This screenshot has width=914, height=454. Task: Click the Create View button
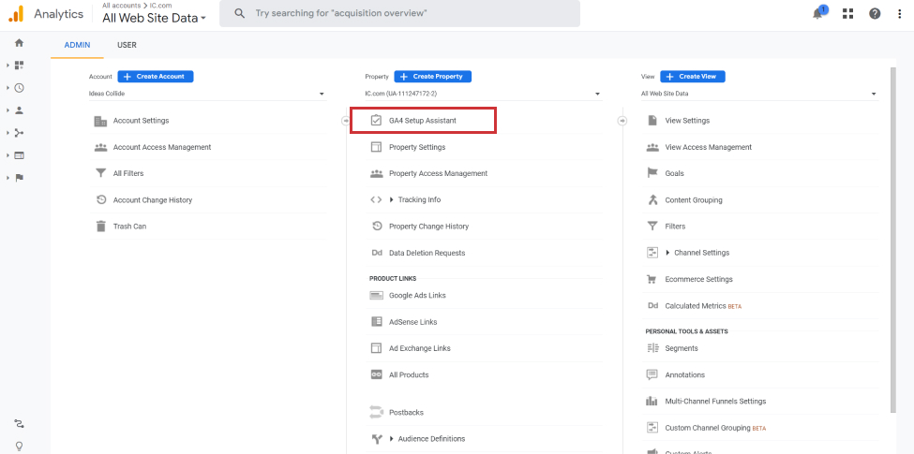click(693, 76)
